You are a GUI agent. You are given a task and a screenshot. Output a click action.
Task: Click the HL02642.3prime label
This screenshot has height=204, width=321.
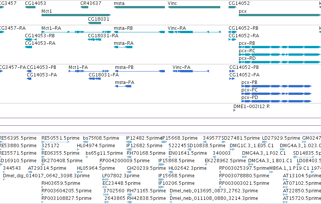click(187, 168)
